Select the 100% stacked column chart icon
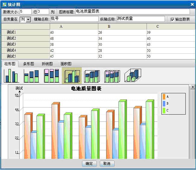The height and width of the screenshot is (170, 196). point(52,76)
